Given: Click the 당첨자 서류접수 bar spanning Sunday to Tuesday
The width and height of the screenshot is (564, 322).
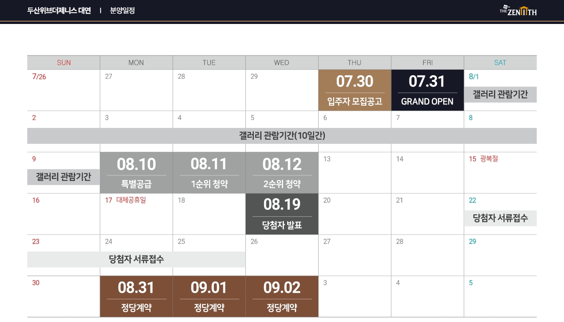Looking at the screenshot, I should coord(136,259).
